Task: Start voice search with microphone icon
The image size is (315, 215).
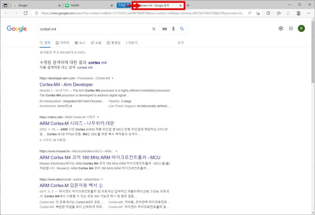Action: click(173, 29)
